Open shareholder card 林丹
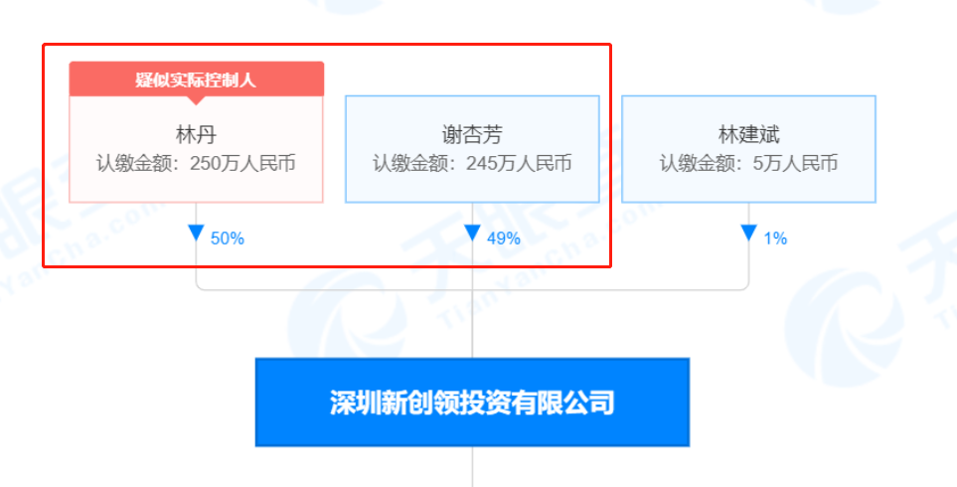The width and height of the screenshot is (957, 487). pos(196,149)
